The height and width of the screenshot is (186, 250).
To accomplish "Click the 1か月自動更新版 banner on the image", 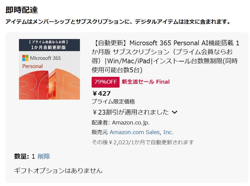I will (x=49, y=47).
